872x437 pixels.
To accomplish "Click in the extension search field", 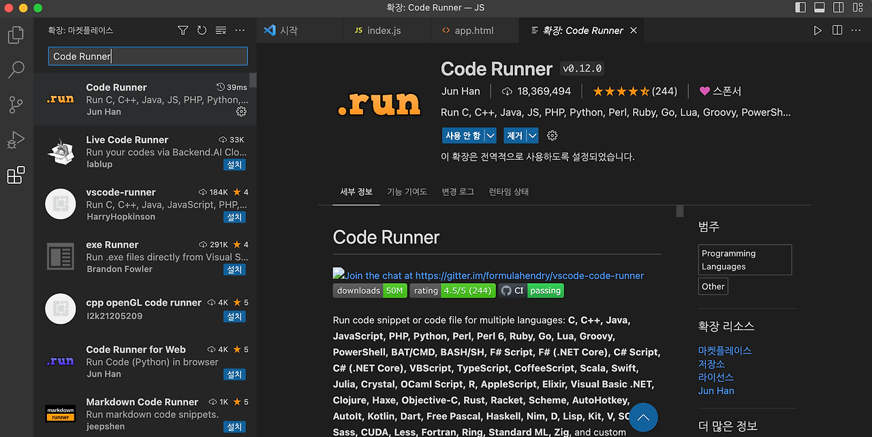I will click(148, 56).
